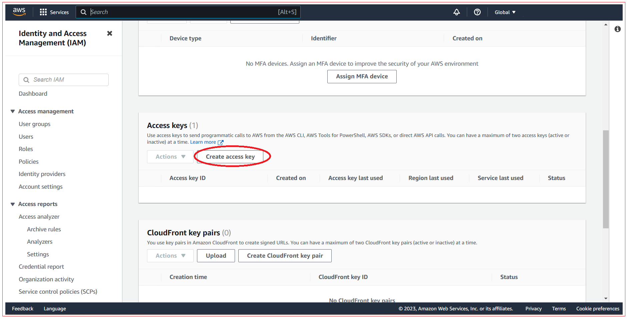The width and height of the screenshot is (627, 319).
Task: Click the CloudFront key ID column header
Action: (x=343, y=277)
